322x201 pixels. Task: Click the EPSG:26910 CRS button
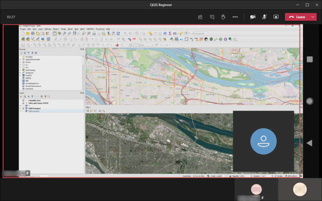(x=291, y=176)
